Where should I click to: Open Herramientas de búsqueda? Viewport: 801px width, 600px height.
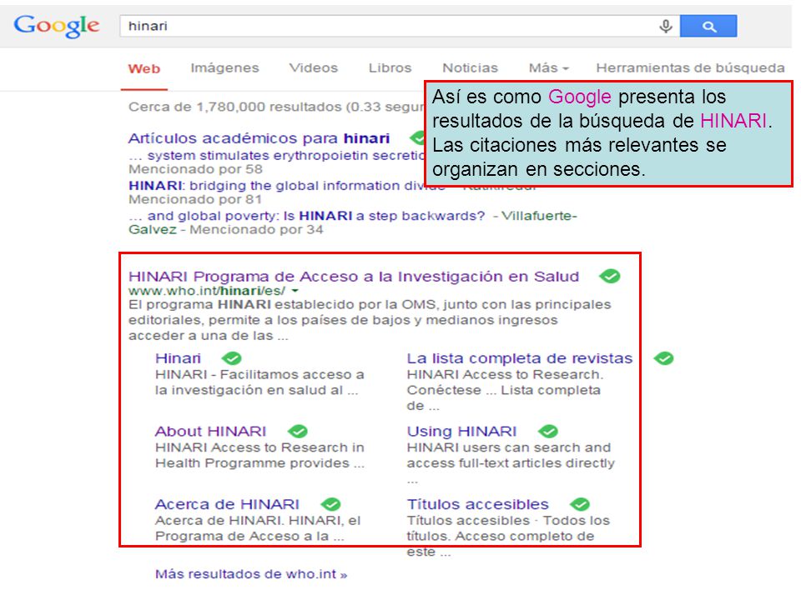coord(690,67)
